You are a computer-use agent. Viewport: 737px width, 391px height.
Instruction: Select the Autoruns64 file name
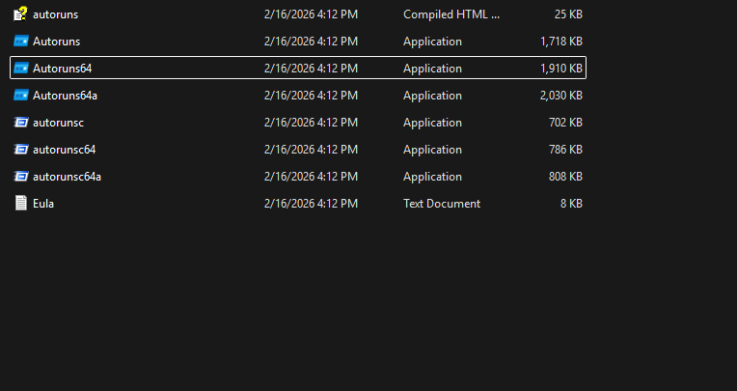point(62,69)
